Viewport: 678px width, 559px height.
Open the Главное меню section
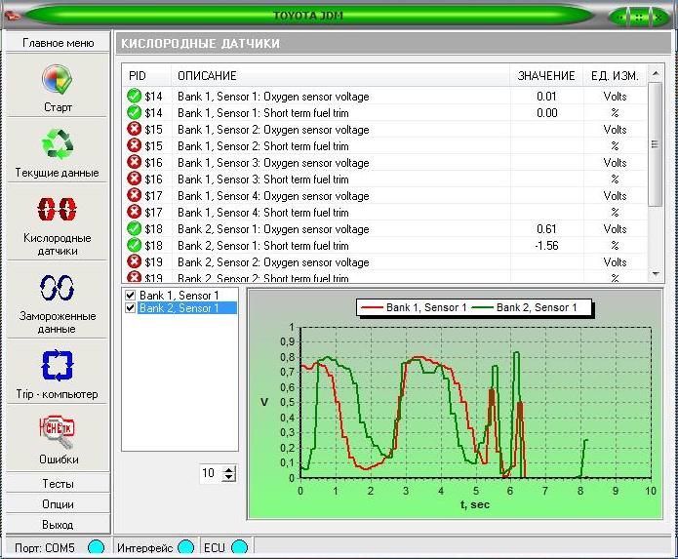coord(58,43)
